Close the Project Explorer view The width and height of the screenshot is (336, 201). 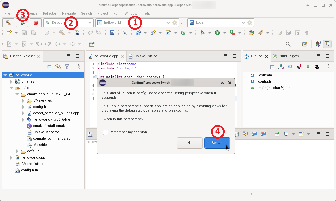39,56
